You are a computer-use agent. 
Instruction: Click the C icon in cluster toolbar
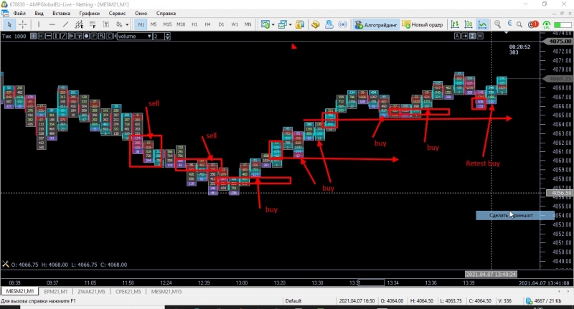pos(109,36)
